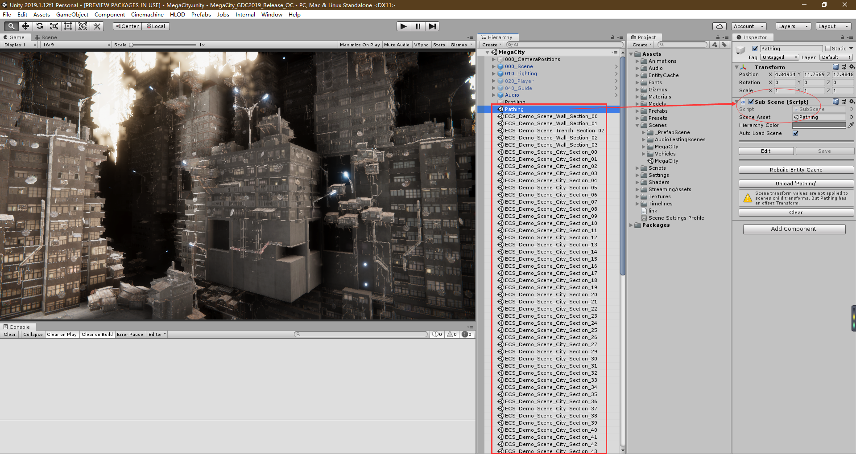856x454 pixels.
Task: Toggle Maximize On Play
Action: click(360, 45)
